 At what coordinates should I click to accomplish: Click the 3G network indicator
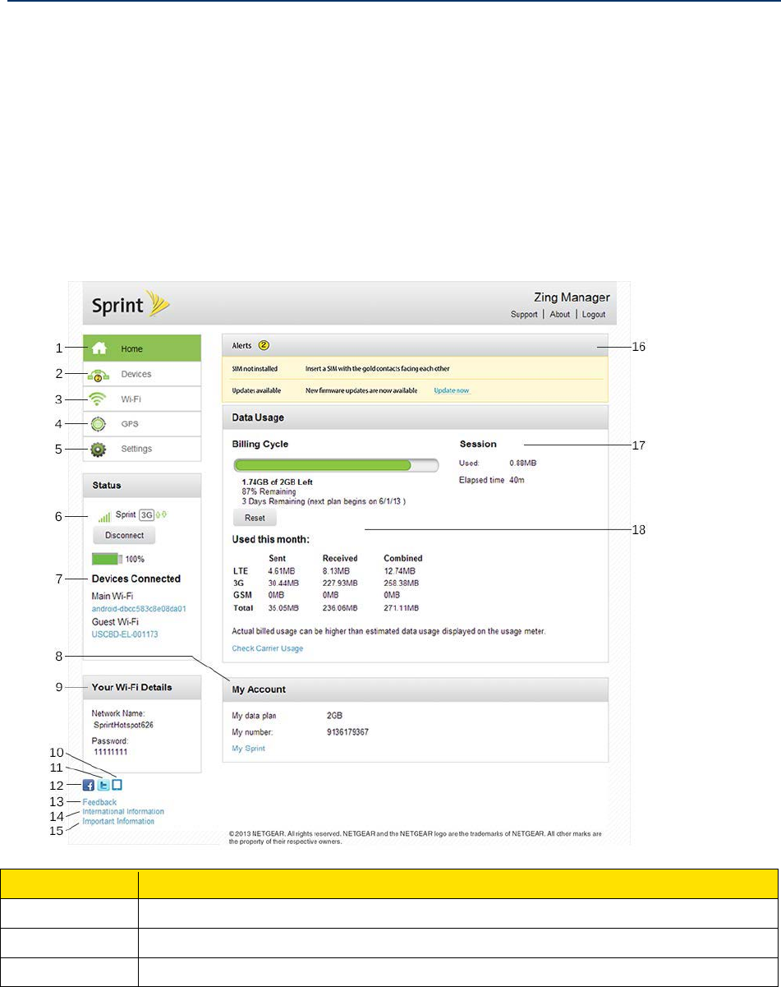pyautogui.click(x=147, y=516)
